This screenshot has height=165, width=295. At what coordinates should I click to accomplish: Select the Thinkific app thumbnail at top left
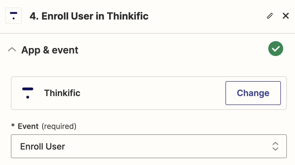(x=14, y=16)
